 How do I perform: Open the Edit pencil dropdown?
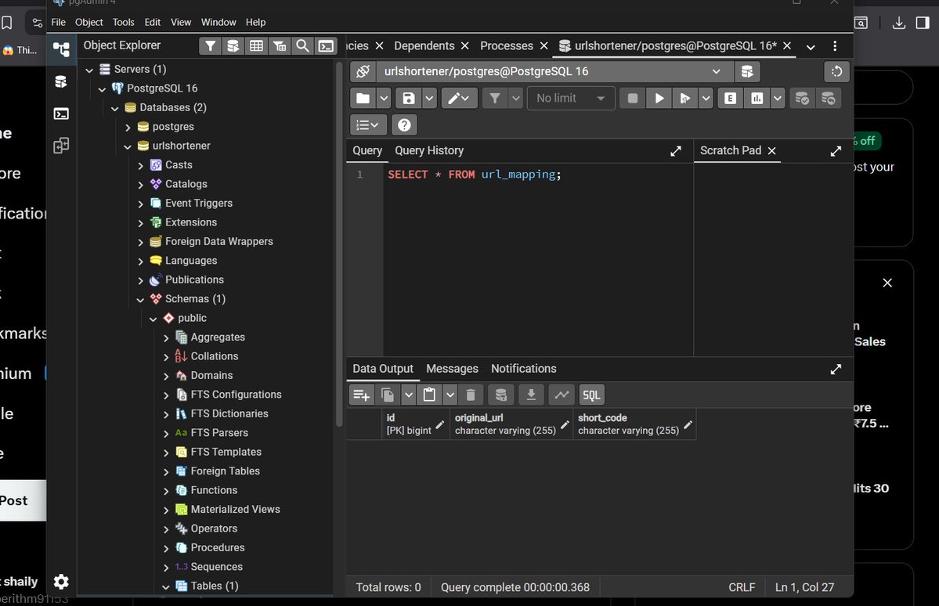click(x=460, y=98)
